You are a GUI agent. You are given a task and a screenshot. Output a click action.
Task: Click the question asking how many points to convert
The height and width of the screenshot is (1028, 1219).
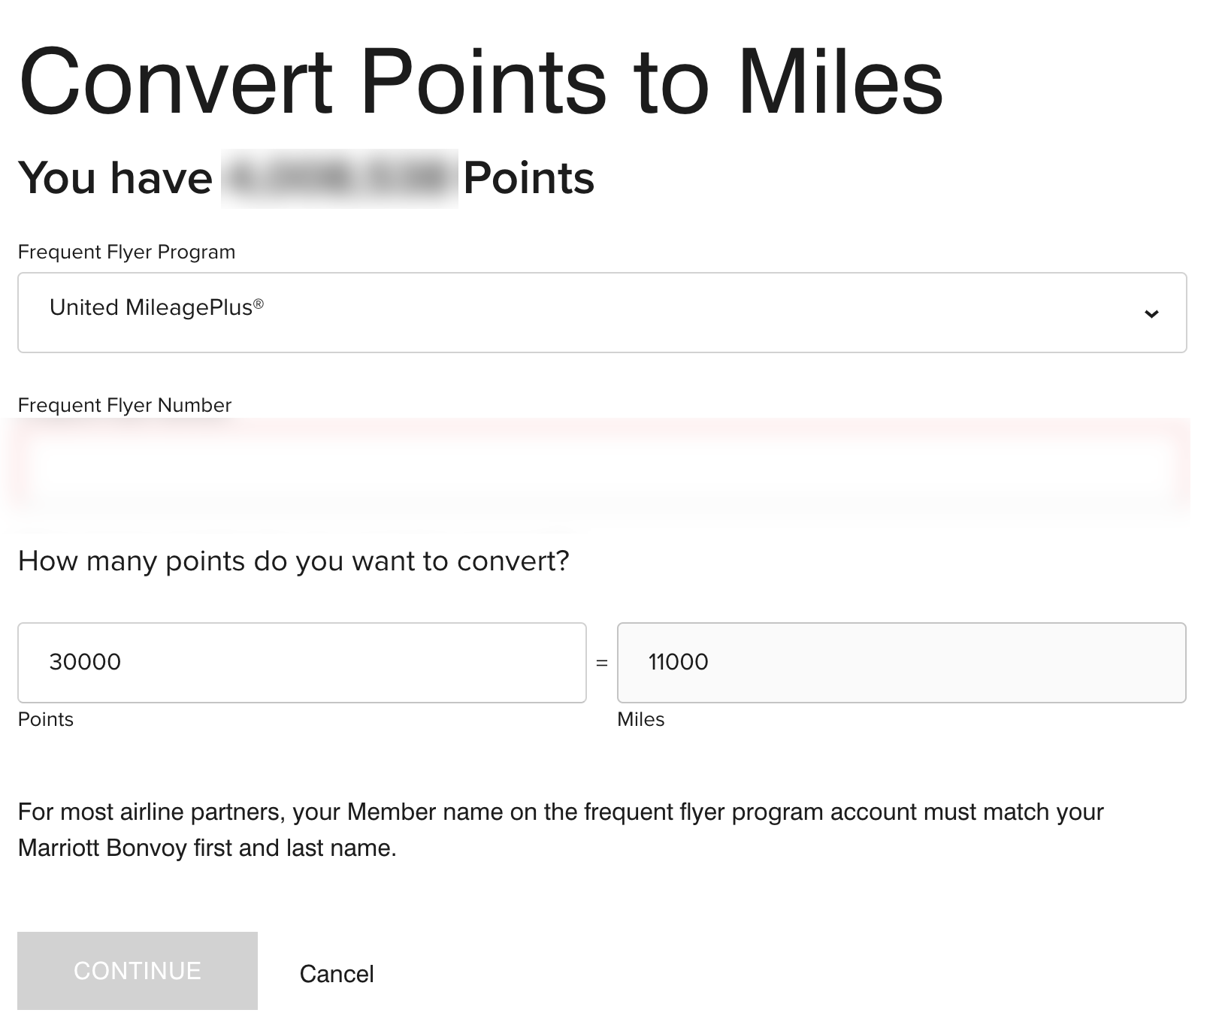(294, 560)
